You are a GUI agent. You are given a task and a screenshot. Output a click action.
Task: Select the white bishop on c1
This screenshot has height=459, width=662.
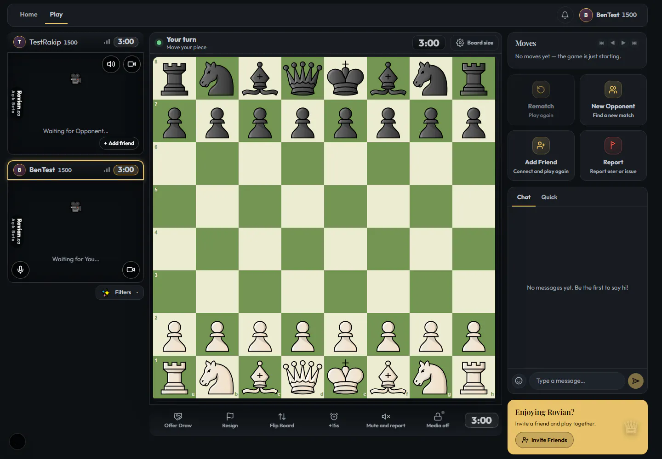[260, 377]
